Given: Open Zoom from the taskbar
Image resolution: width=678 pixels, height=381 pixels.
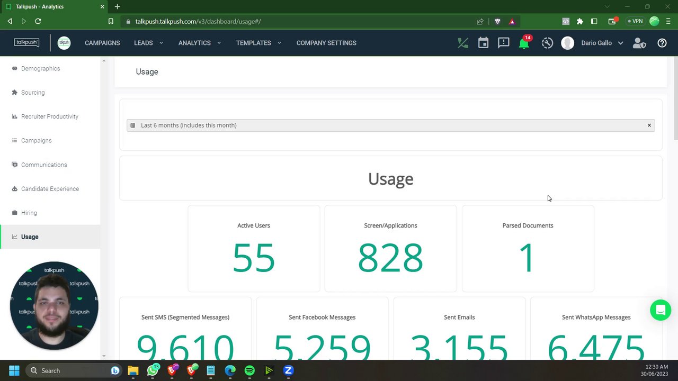Looking at the screenshot, I should point(289,370).
